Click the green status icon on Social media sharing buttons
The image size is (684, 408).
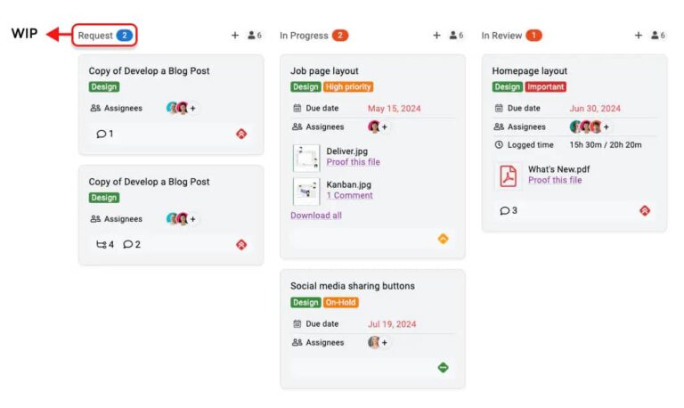click(x=444, y=367)
